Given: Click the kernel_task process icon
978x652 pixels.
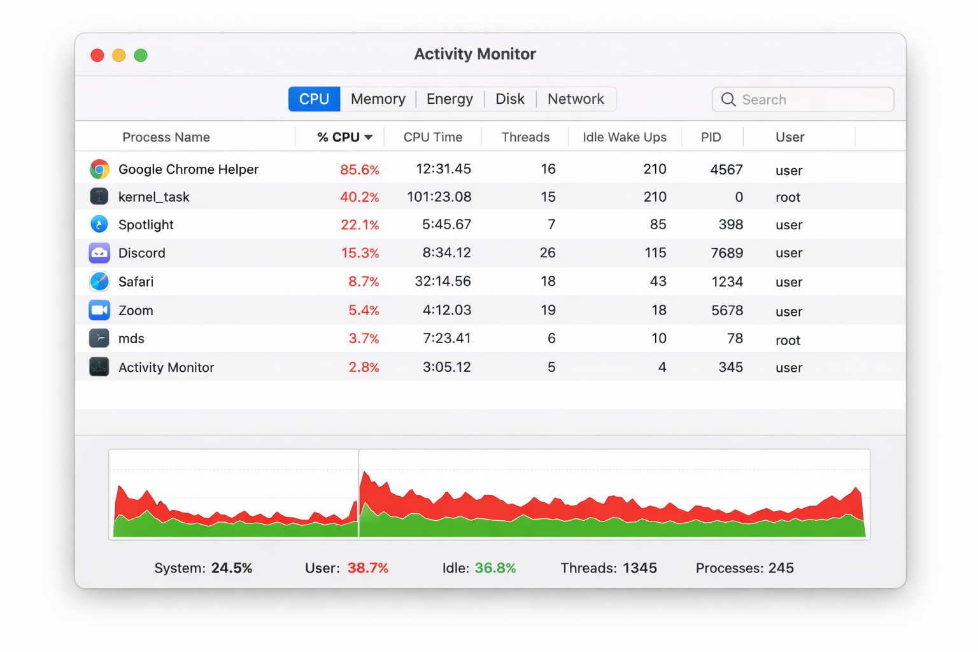Looking at the screenshot, I should tap(99, 197).
